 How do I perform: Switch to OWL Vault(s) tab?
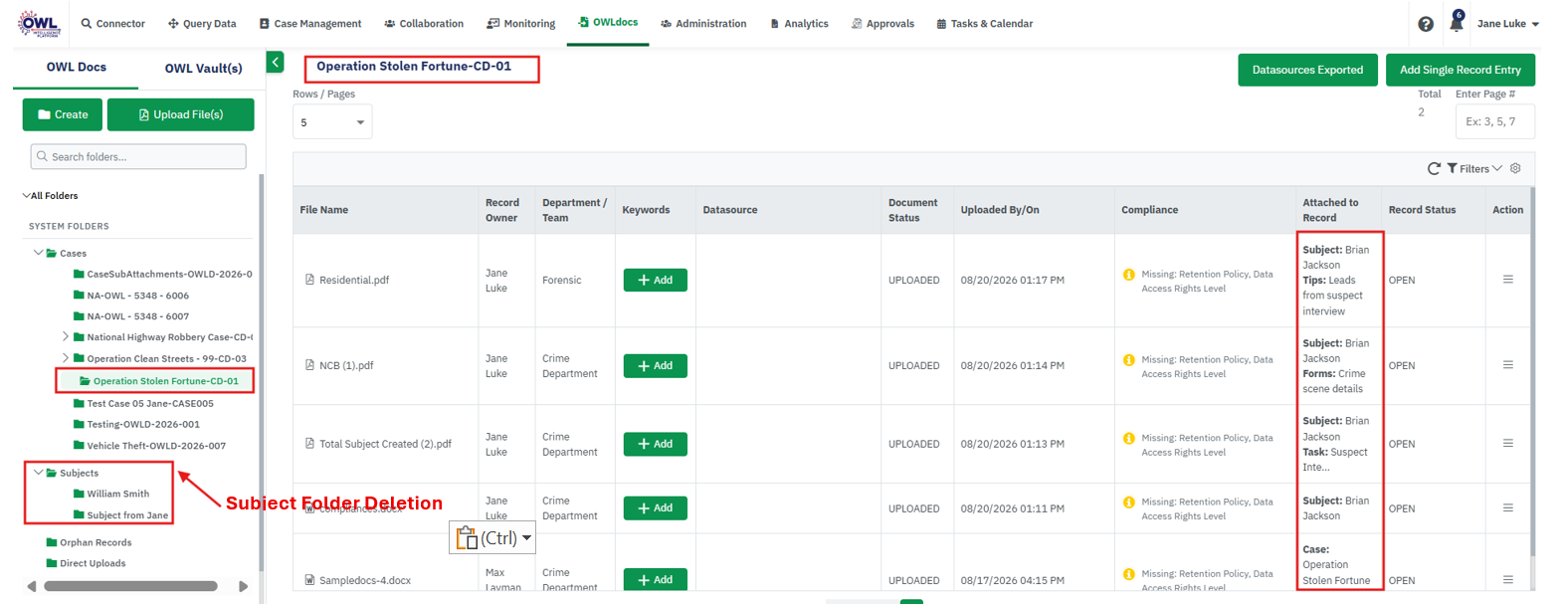(x=203, y=68)
